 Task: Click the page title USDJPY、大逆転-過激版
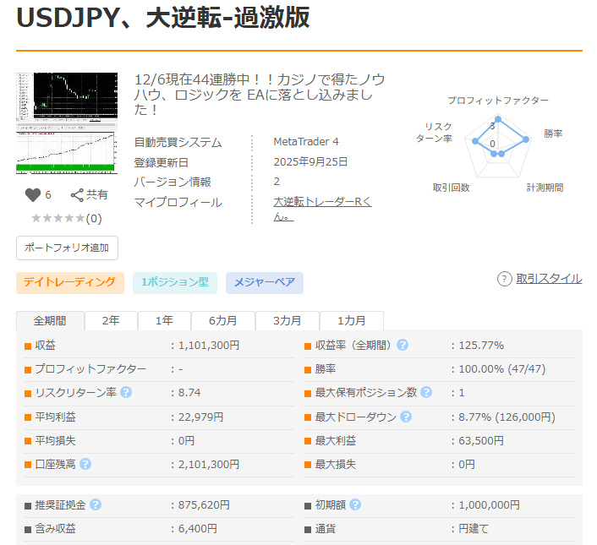click(163, 18)
